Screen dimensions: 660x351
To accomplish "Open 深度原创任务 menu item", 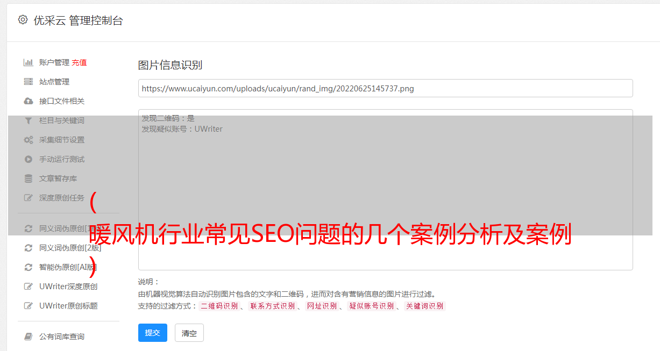I will tap(62, 198).
